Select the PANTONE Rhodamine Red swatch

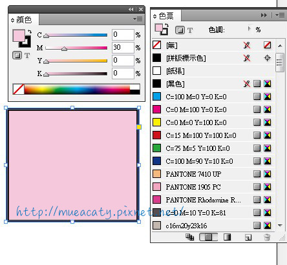pyautogui.click(x=213, y=200)
